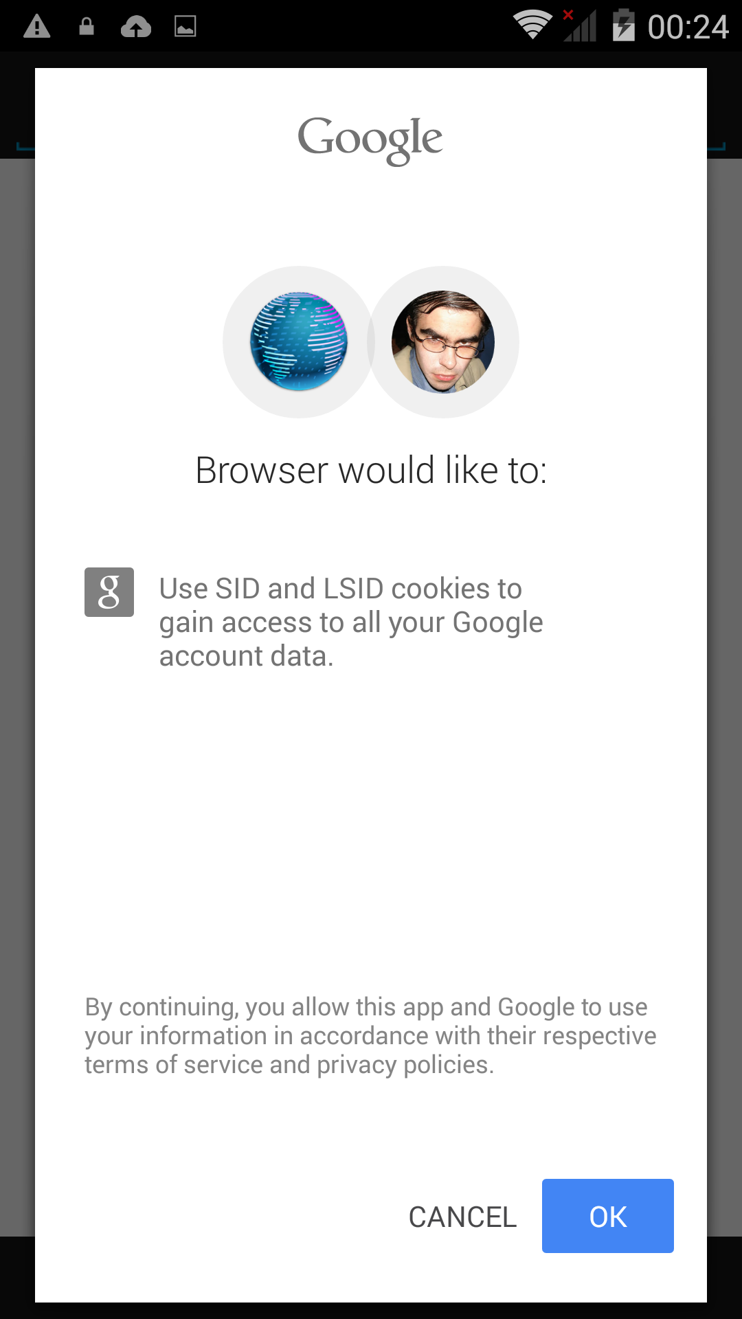Tap the account profile photo
This screenshot has width=742, height=1319.
[443, 341]
